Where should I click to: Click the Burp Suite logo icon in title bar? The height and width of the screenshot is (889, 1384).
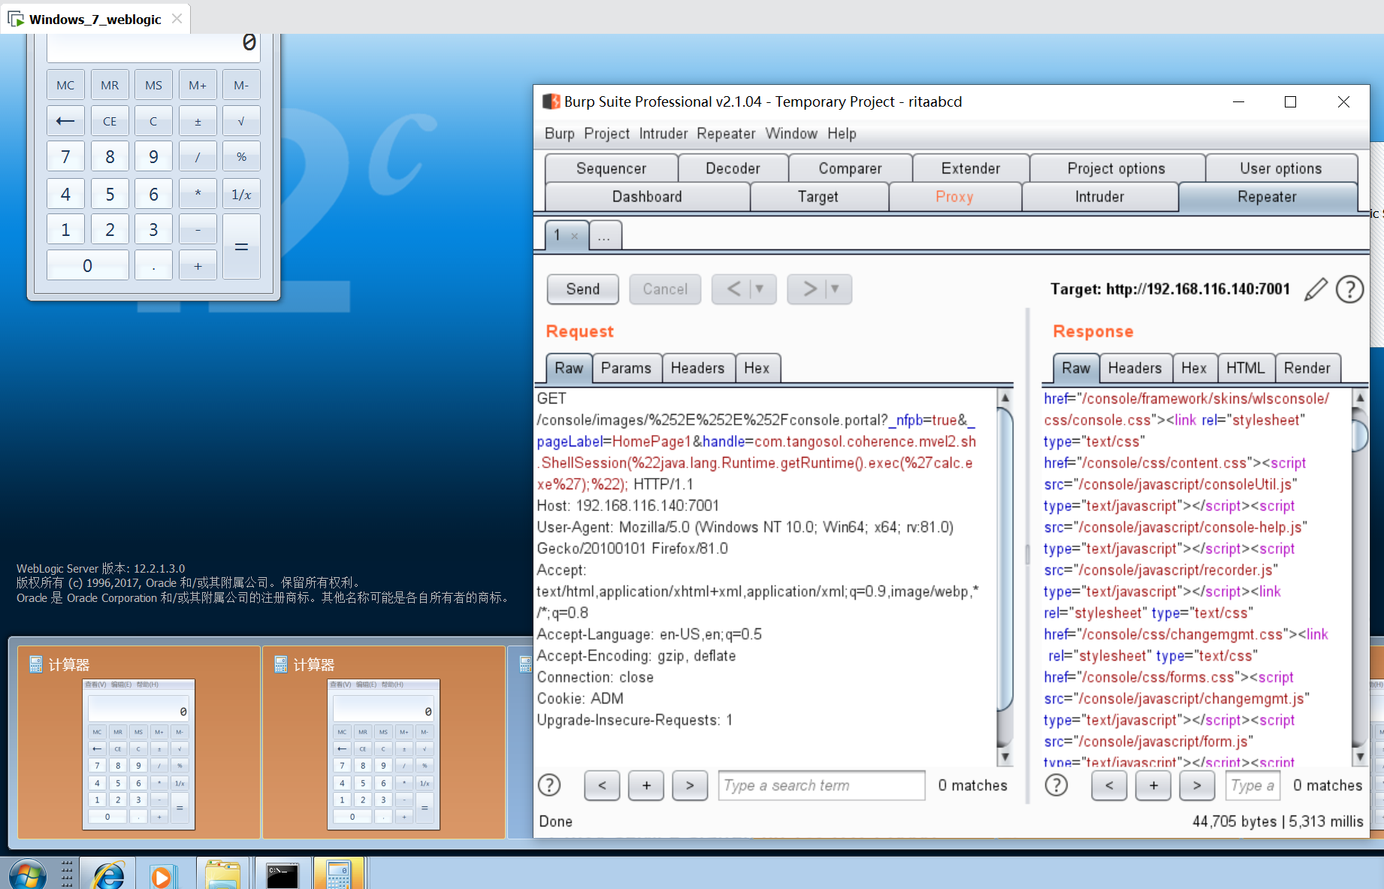point(551,101)
